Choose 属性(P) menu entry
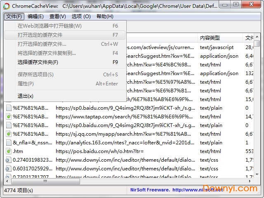The width and height of the screenshot is (264, 198). (65, 84)
